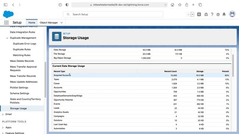This screenshot has width=239, height=134.
Task: Click the Tasks row label
Action: pyautogui.click(x=56, y=79)
